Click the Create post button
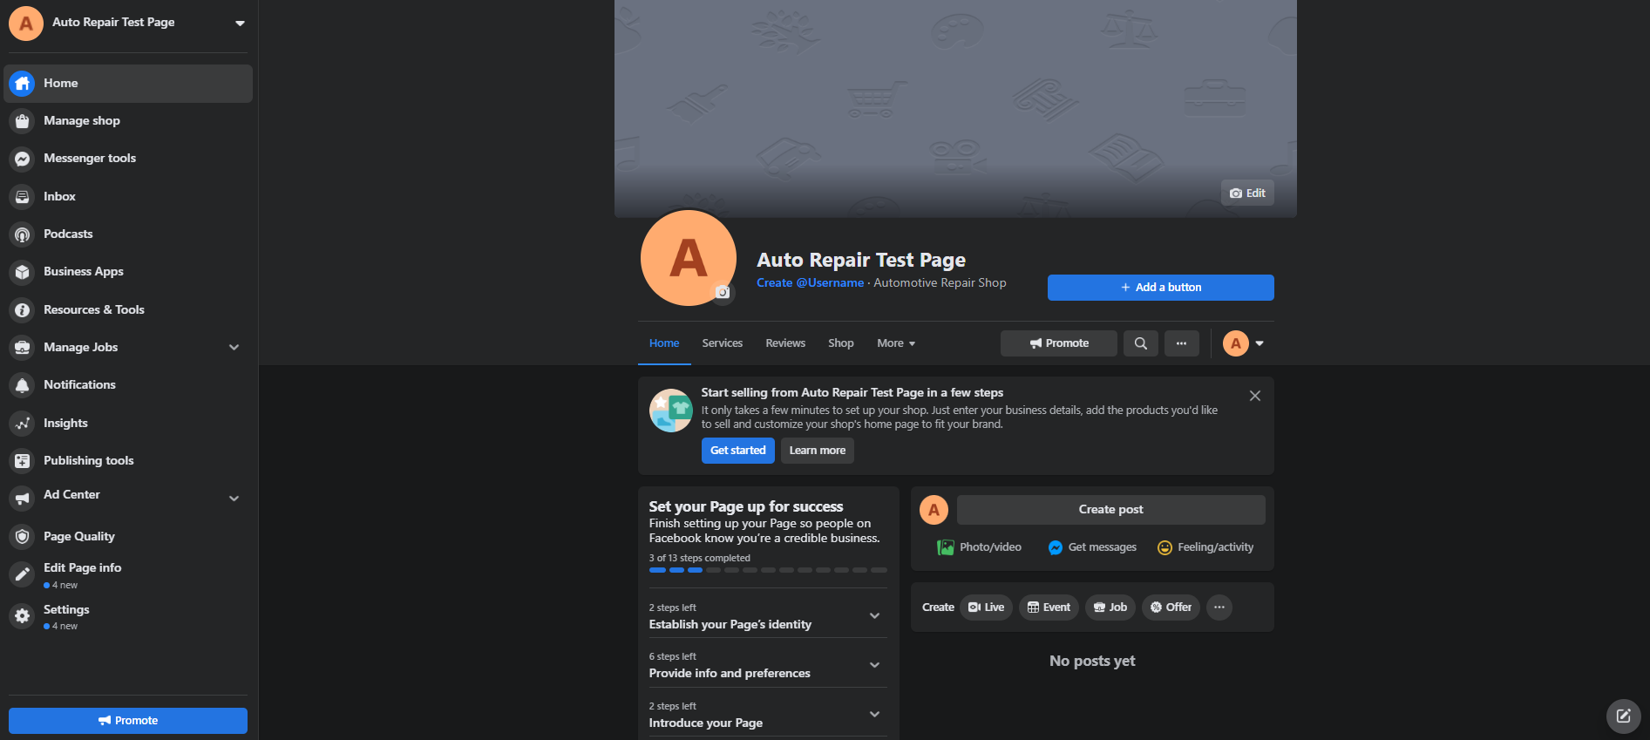The width and height of the screenshot is (1650, 740). click(1111, 510)
